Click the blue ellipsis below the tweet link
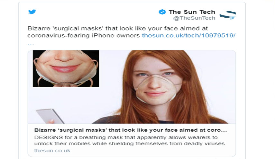The image size is (275, 159). coord(31,44)
